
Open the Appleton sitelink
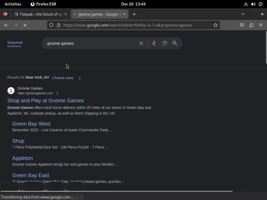(22, 158)
